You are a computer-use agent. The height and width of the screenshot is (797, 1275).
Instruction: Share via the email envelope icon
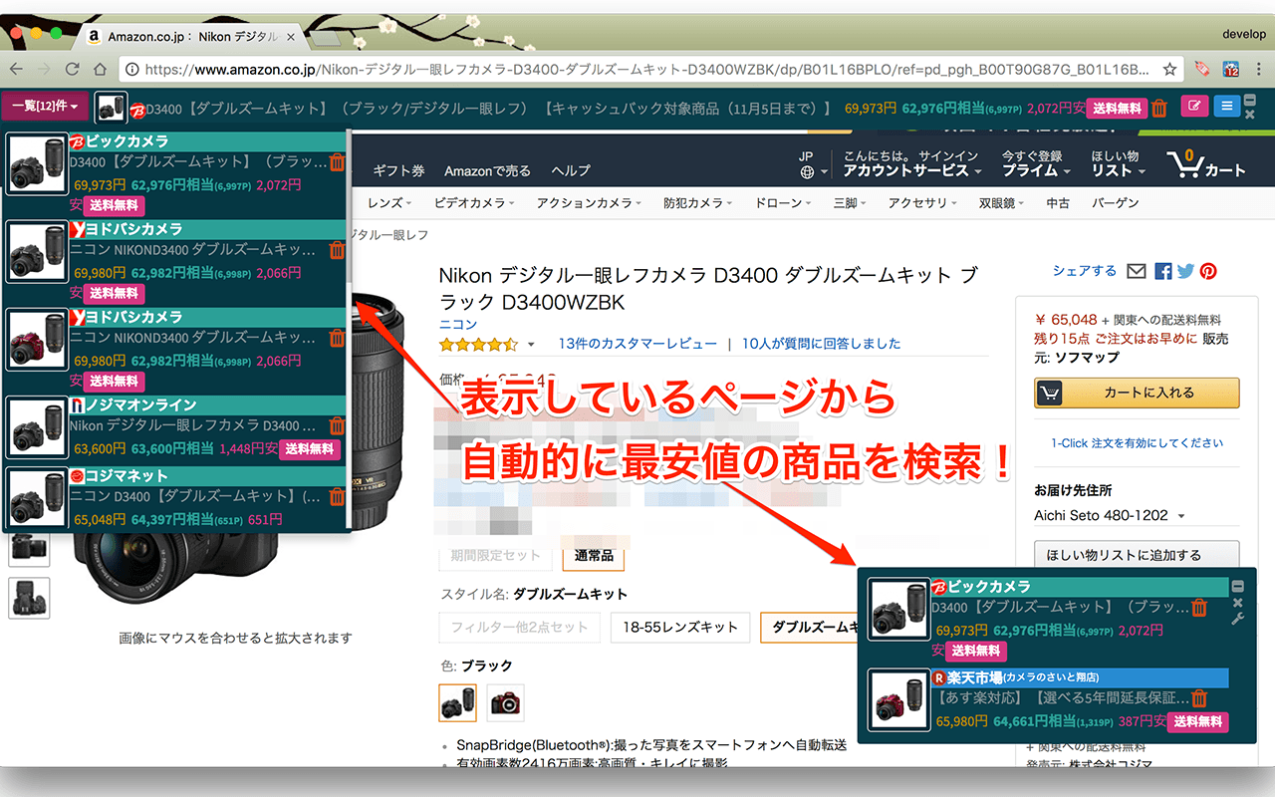click(x=1137, y=271)
